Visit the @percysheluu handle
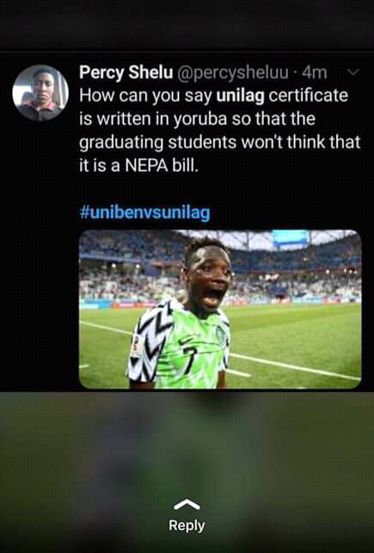Screen dimensions: 374x553 [x=233, y=72]
